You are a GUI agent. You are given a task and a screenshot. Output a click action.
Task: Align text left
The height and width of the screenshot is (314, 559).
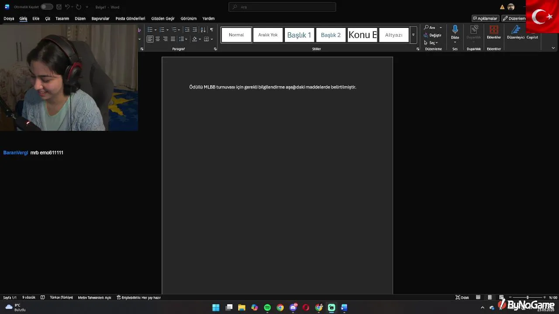click(150, 39)
